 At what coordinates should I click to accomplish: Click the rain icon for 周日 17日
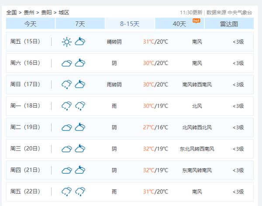tap(67, 84)
